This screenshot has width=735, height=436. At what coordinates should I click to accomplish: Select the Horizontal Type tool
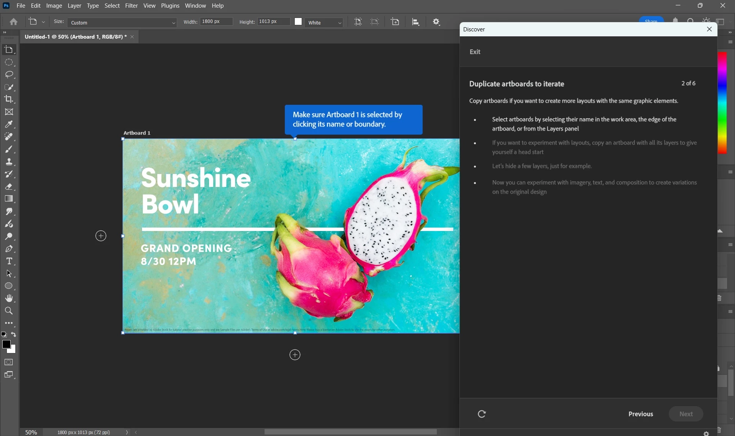[9, 261]
